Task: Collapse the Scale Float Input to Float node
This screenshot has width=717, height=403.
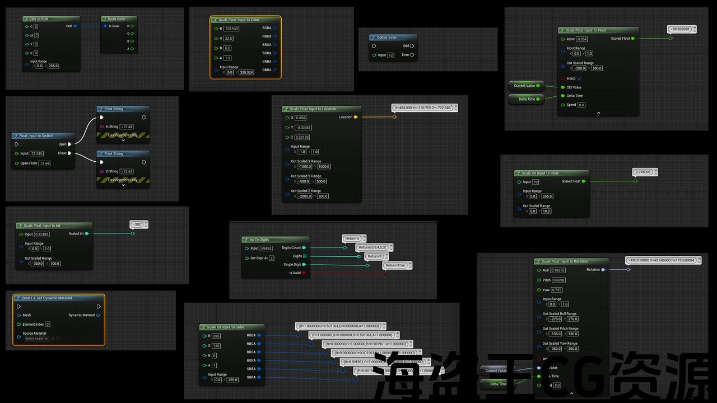Action: coord(598,113)
